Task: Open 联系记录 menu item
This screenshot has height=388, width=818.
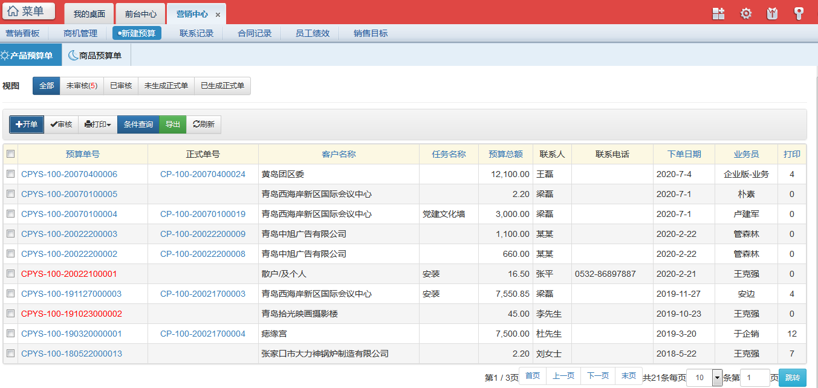Action: click(196, 33)
